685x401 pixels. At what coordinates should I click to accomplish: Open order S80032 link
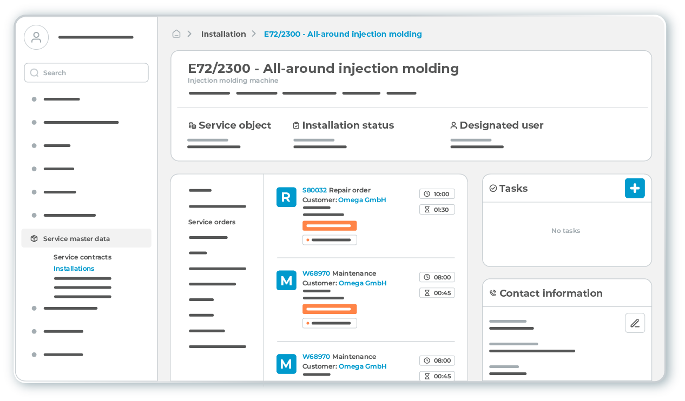314,190
